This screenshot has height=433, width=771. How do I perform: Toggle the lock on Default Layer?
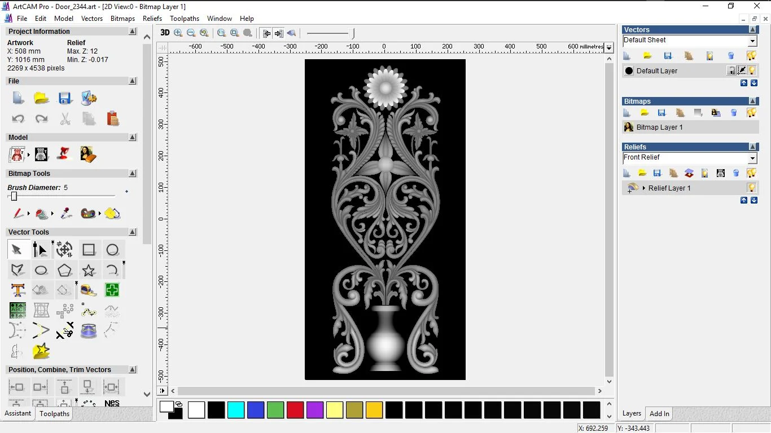[731, 70]
